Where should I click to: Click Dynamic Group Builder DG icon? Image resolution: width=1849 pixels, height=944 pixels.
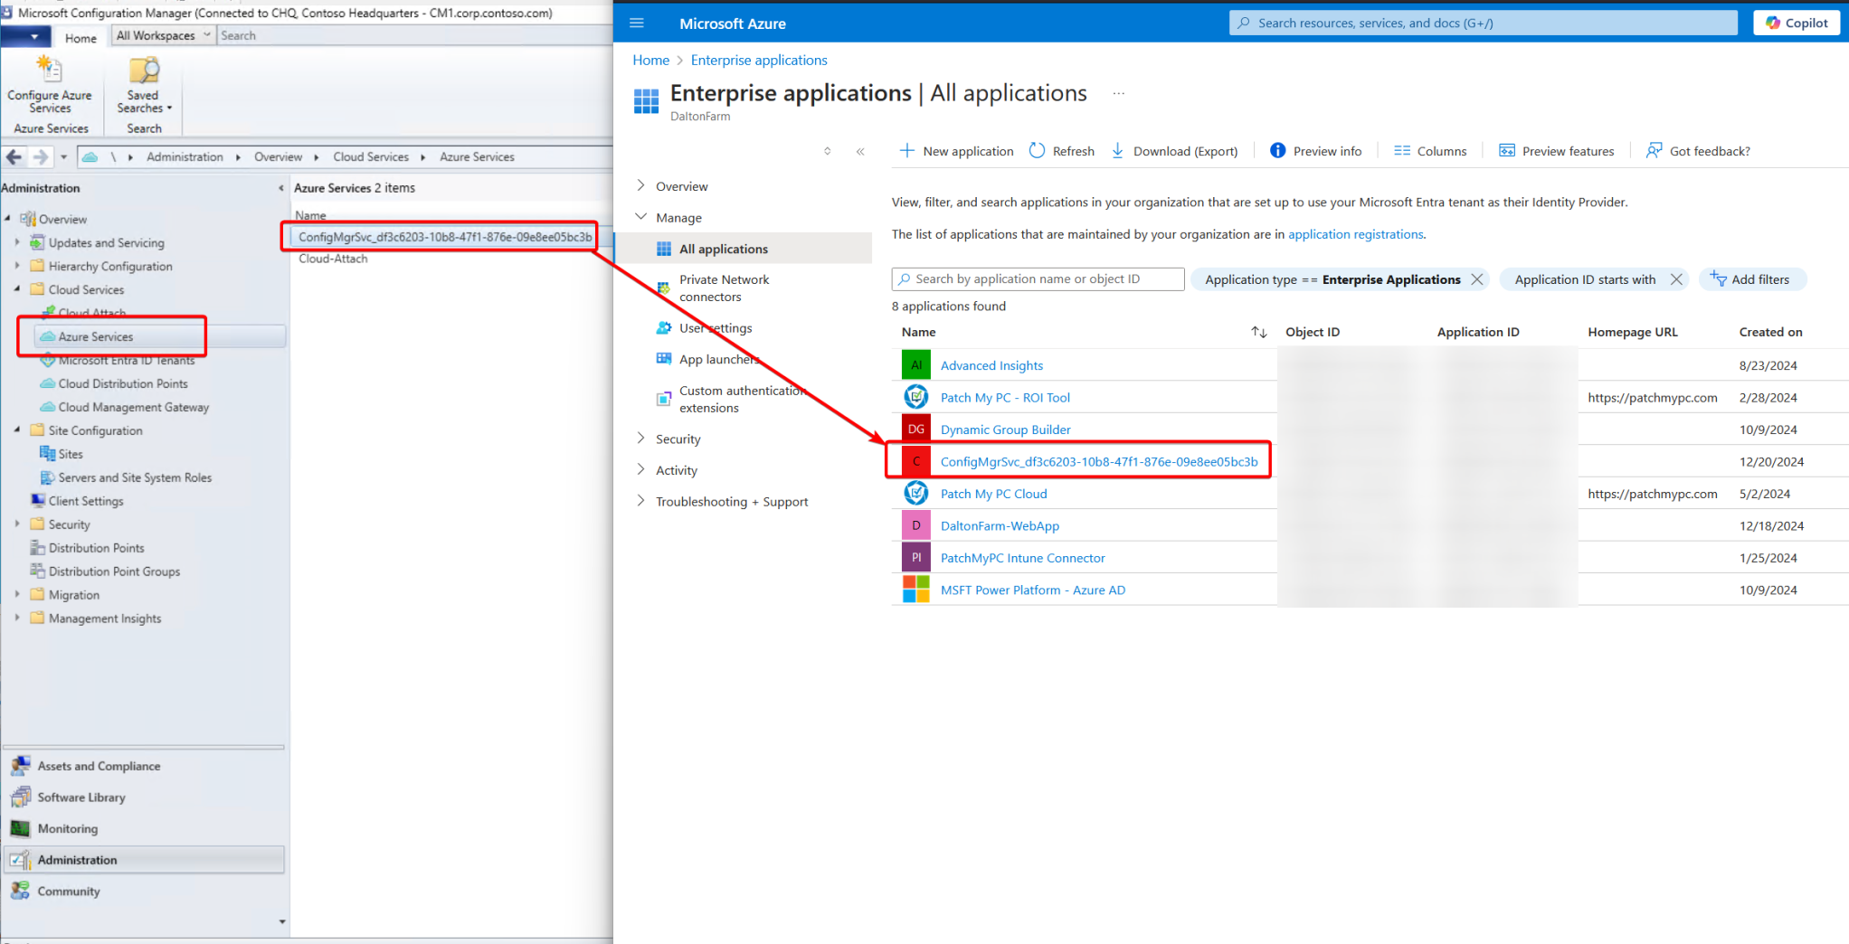(915, 430)
